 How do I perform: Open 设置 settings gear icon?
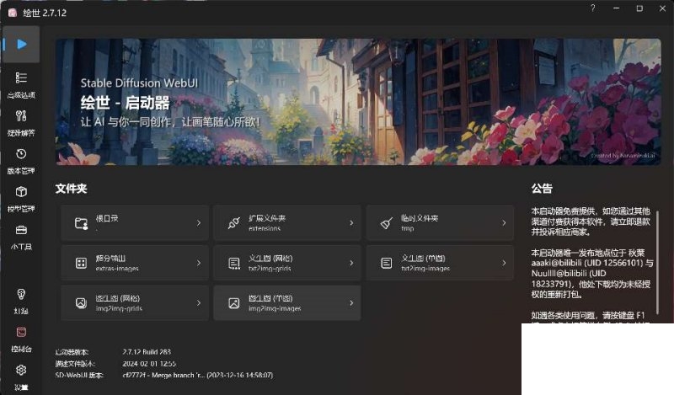tap(21, 370)
